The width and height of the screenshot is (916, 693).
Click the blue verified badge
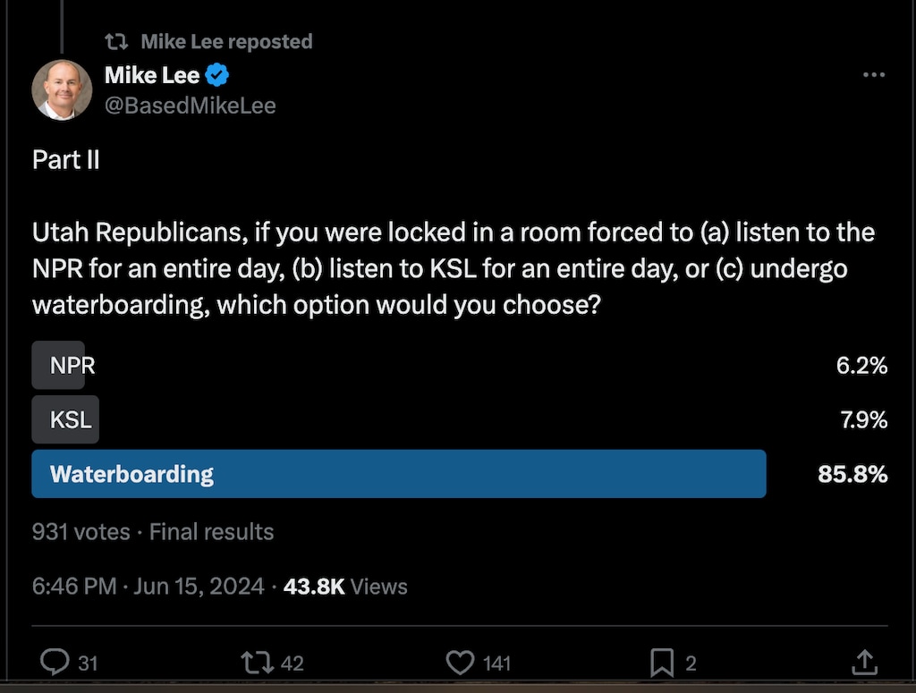(219, 75)
